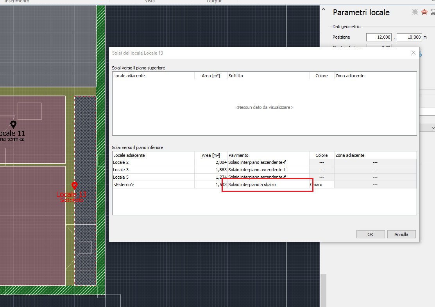Click the Chiaro colour cell

(x=322, y=185)
